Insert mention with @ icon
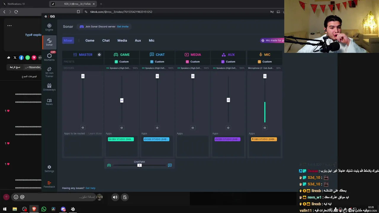Viewport: 379px width, 213px height. [x=22, y=197]
